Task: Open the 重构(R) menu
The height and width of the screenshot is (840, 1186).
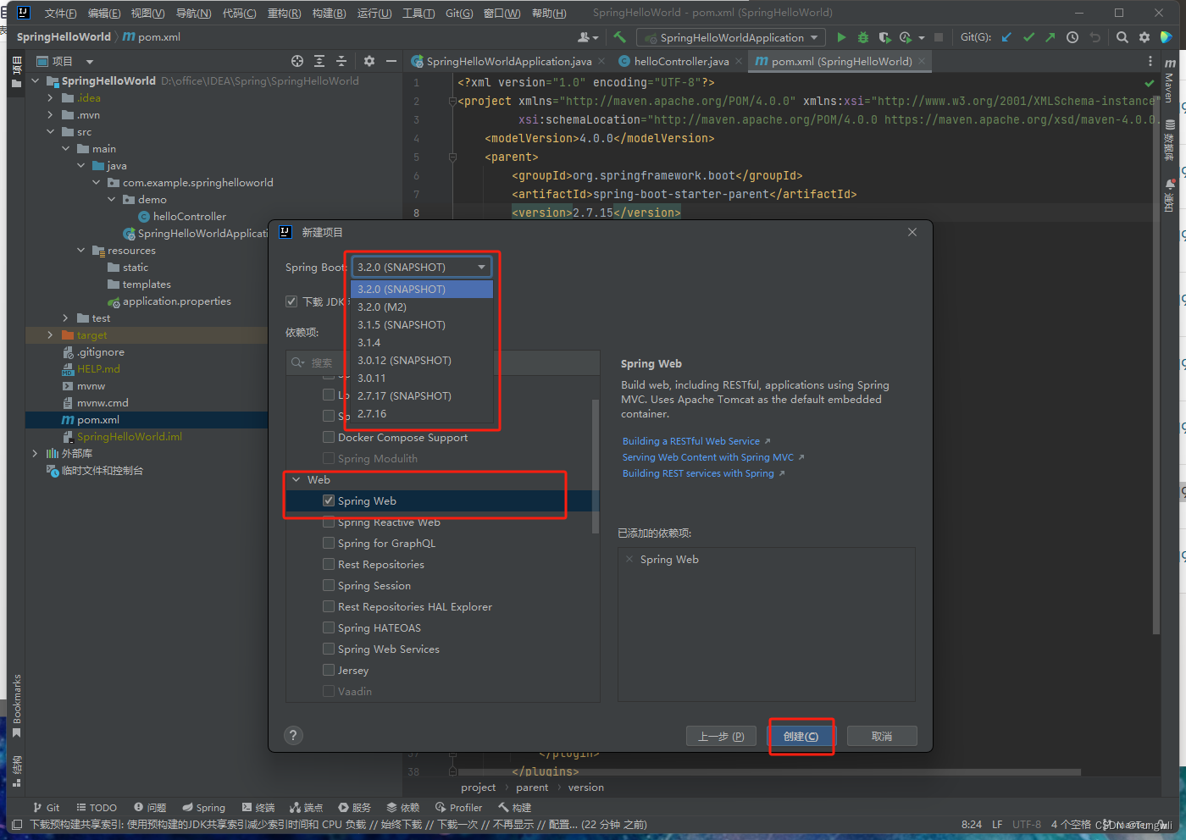Action: pyautogui.click(x=284, y=13)
